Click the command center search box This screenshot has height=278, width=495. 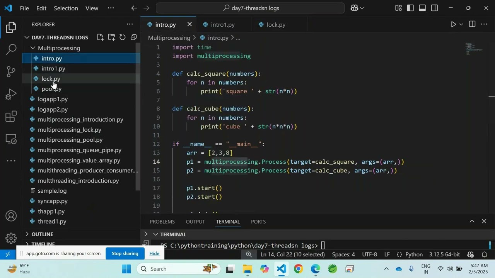(x=250, y=8)
